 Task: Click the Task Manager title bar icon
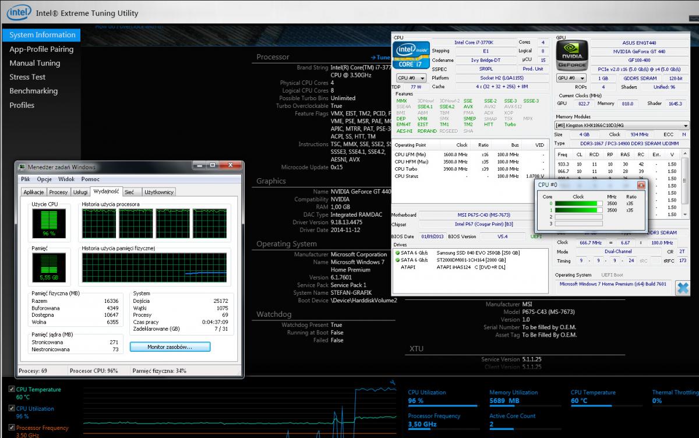coord(23,167)
